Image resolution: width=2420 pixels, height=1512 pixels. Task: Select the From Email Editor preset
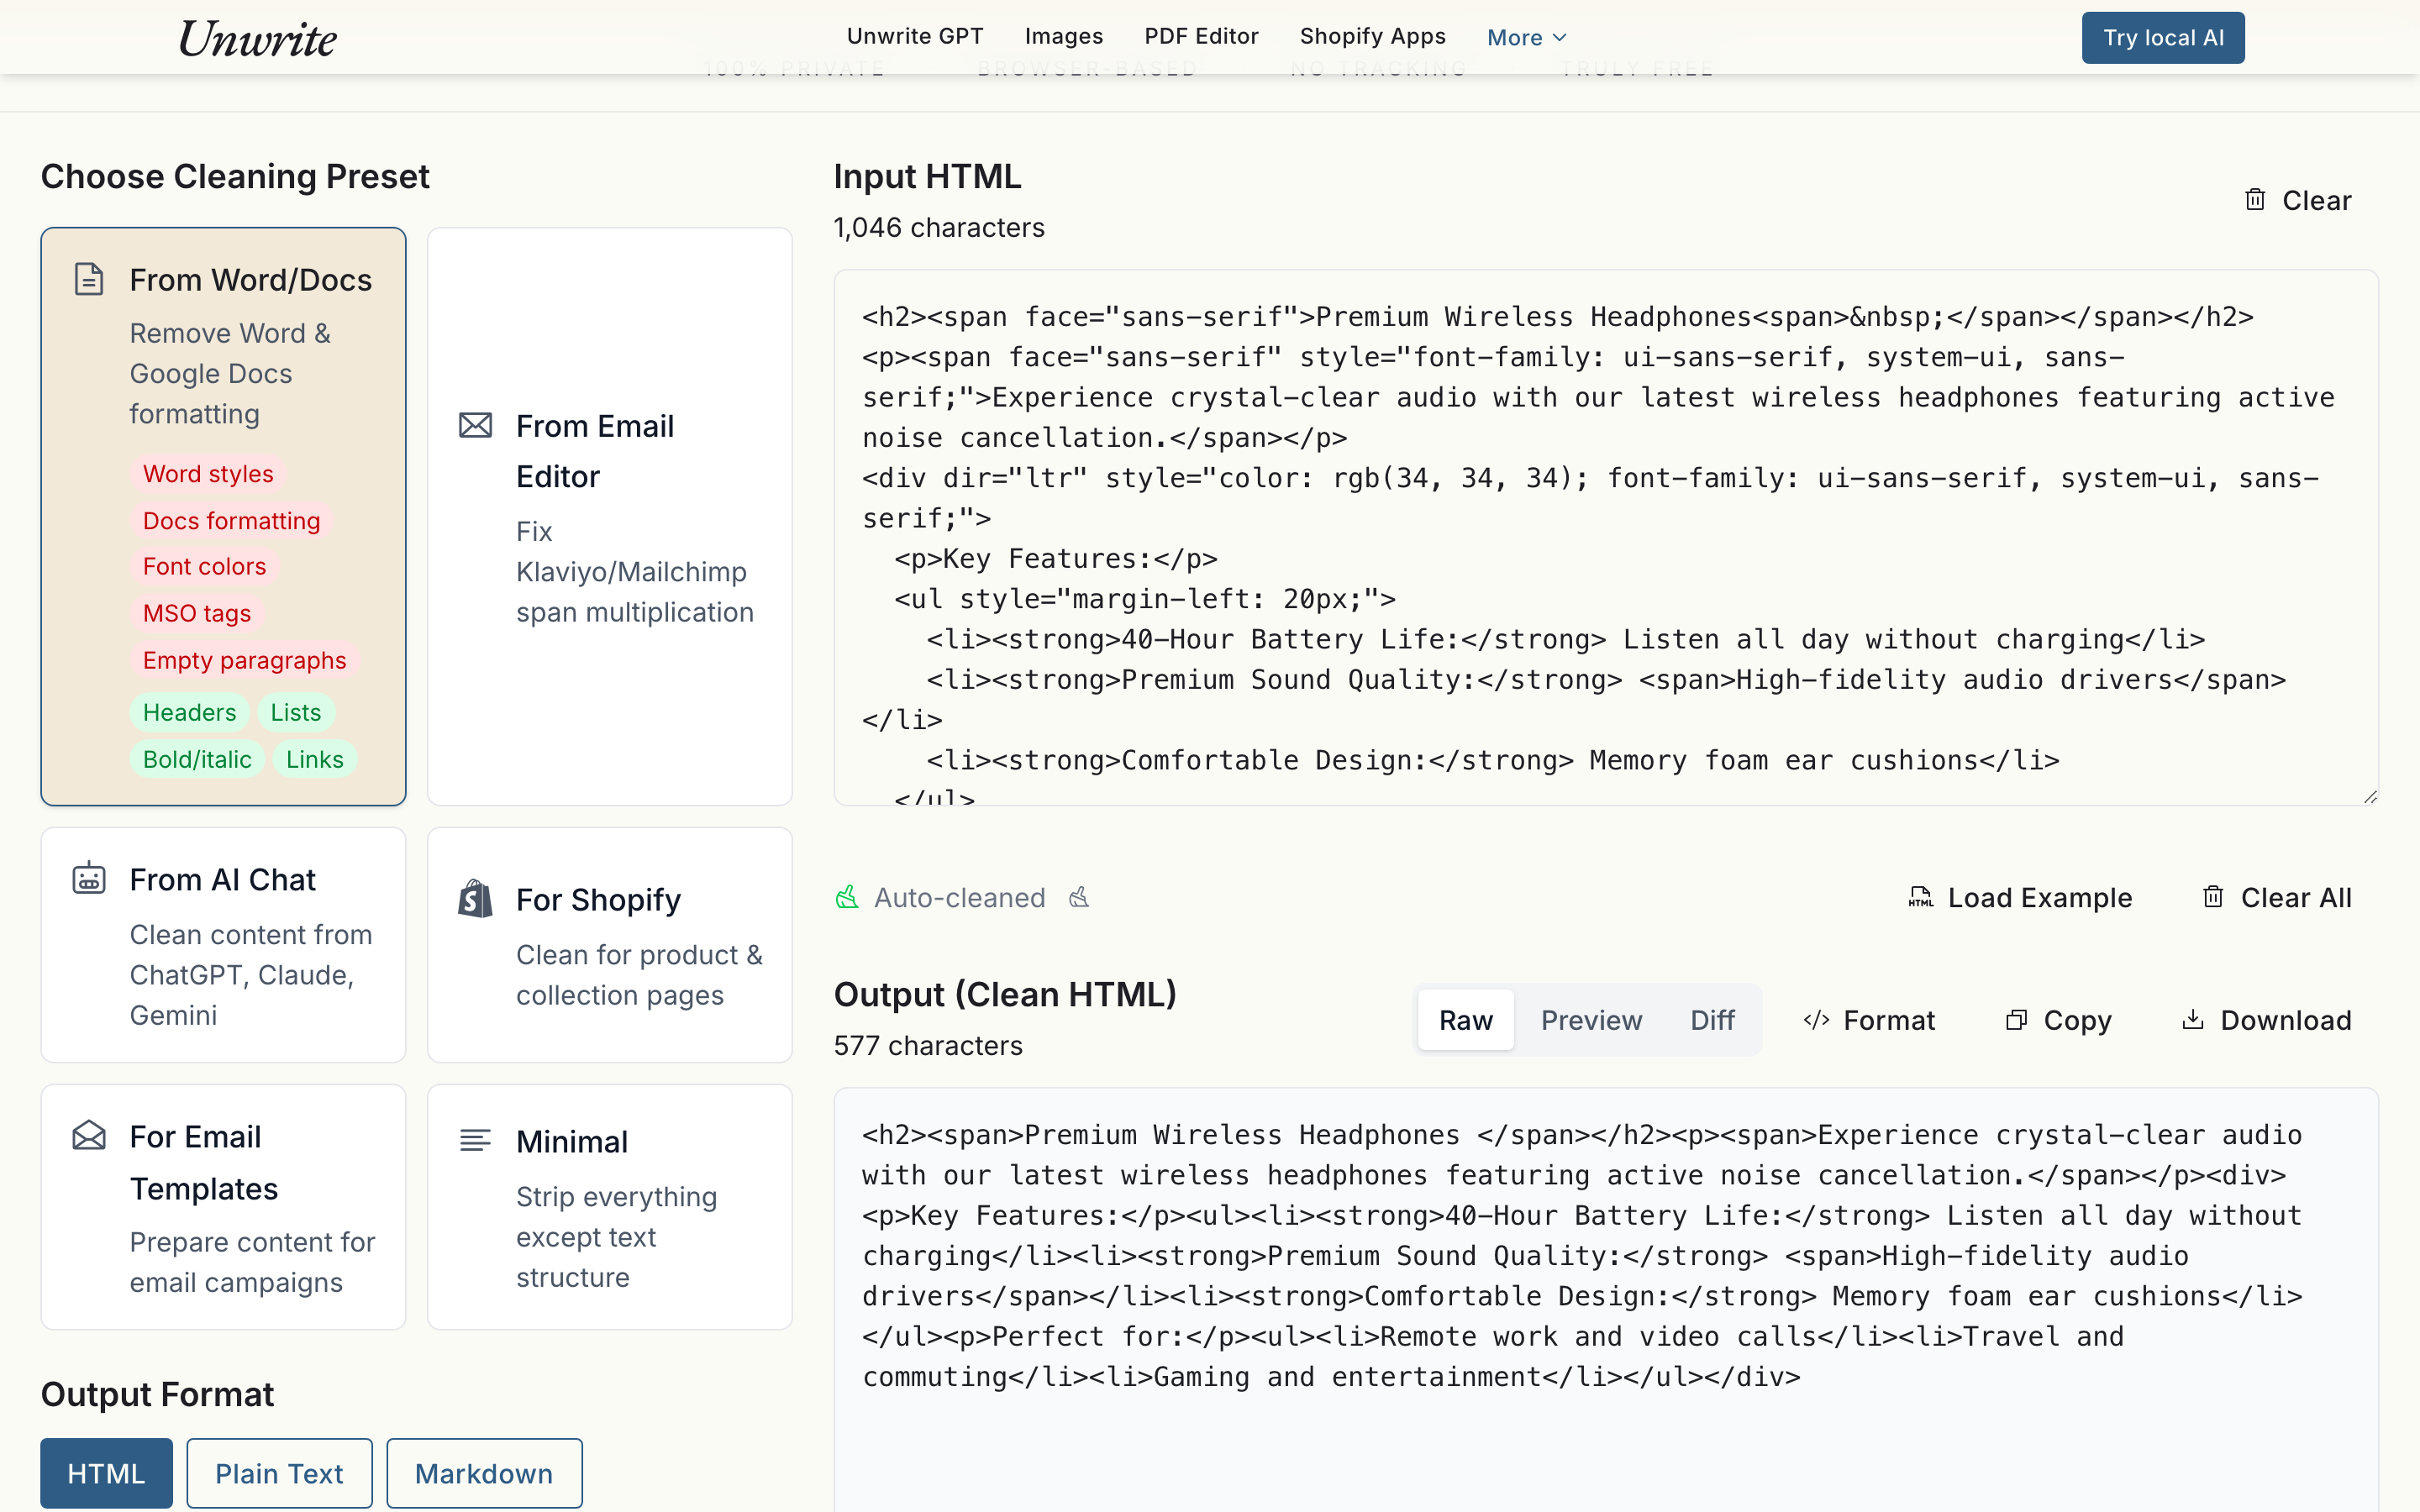[x=610, y=516]
